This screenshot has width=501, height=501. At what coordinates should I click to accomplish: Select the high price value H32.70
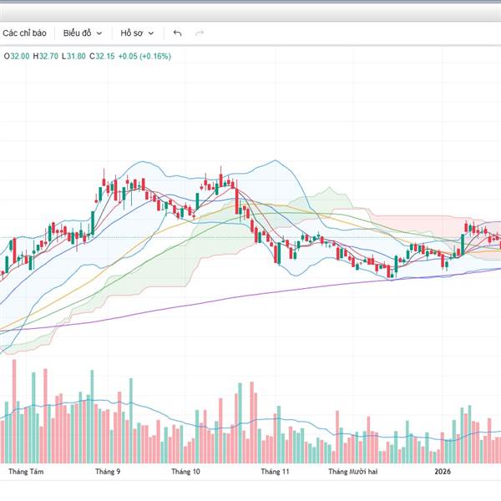47,56
